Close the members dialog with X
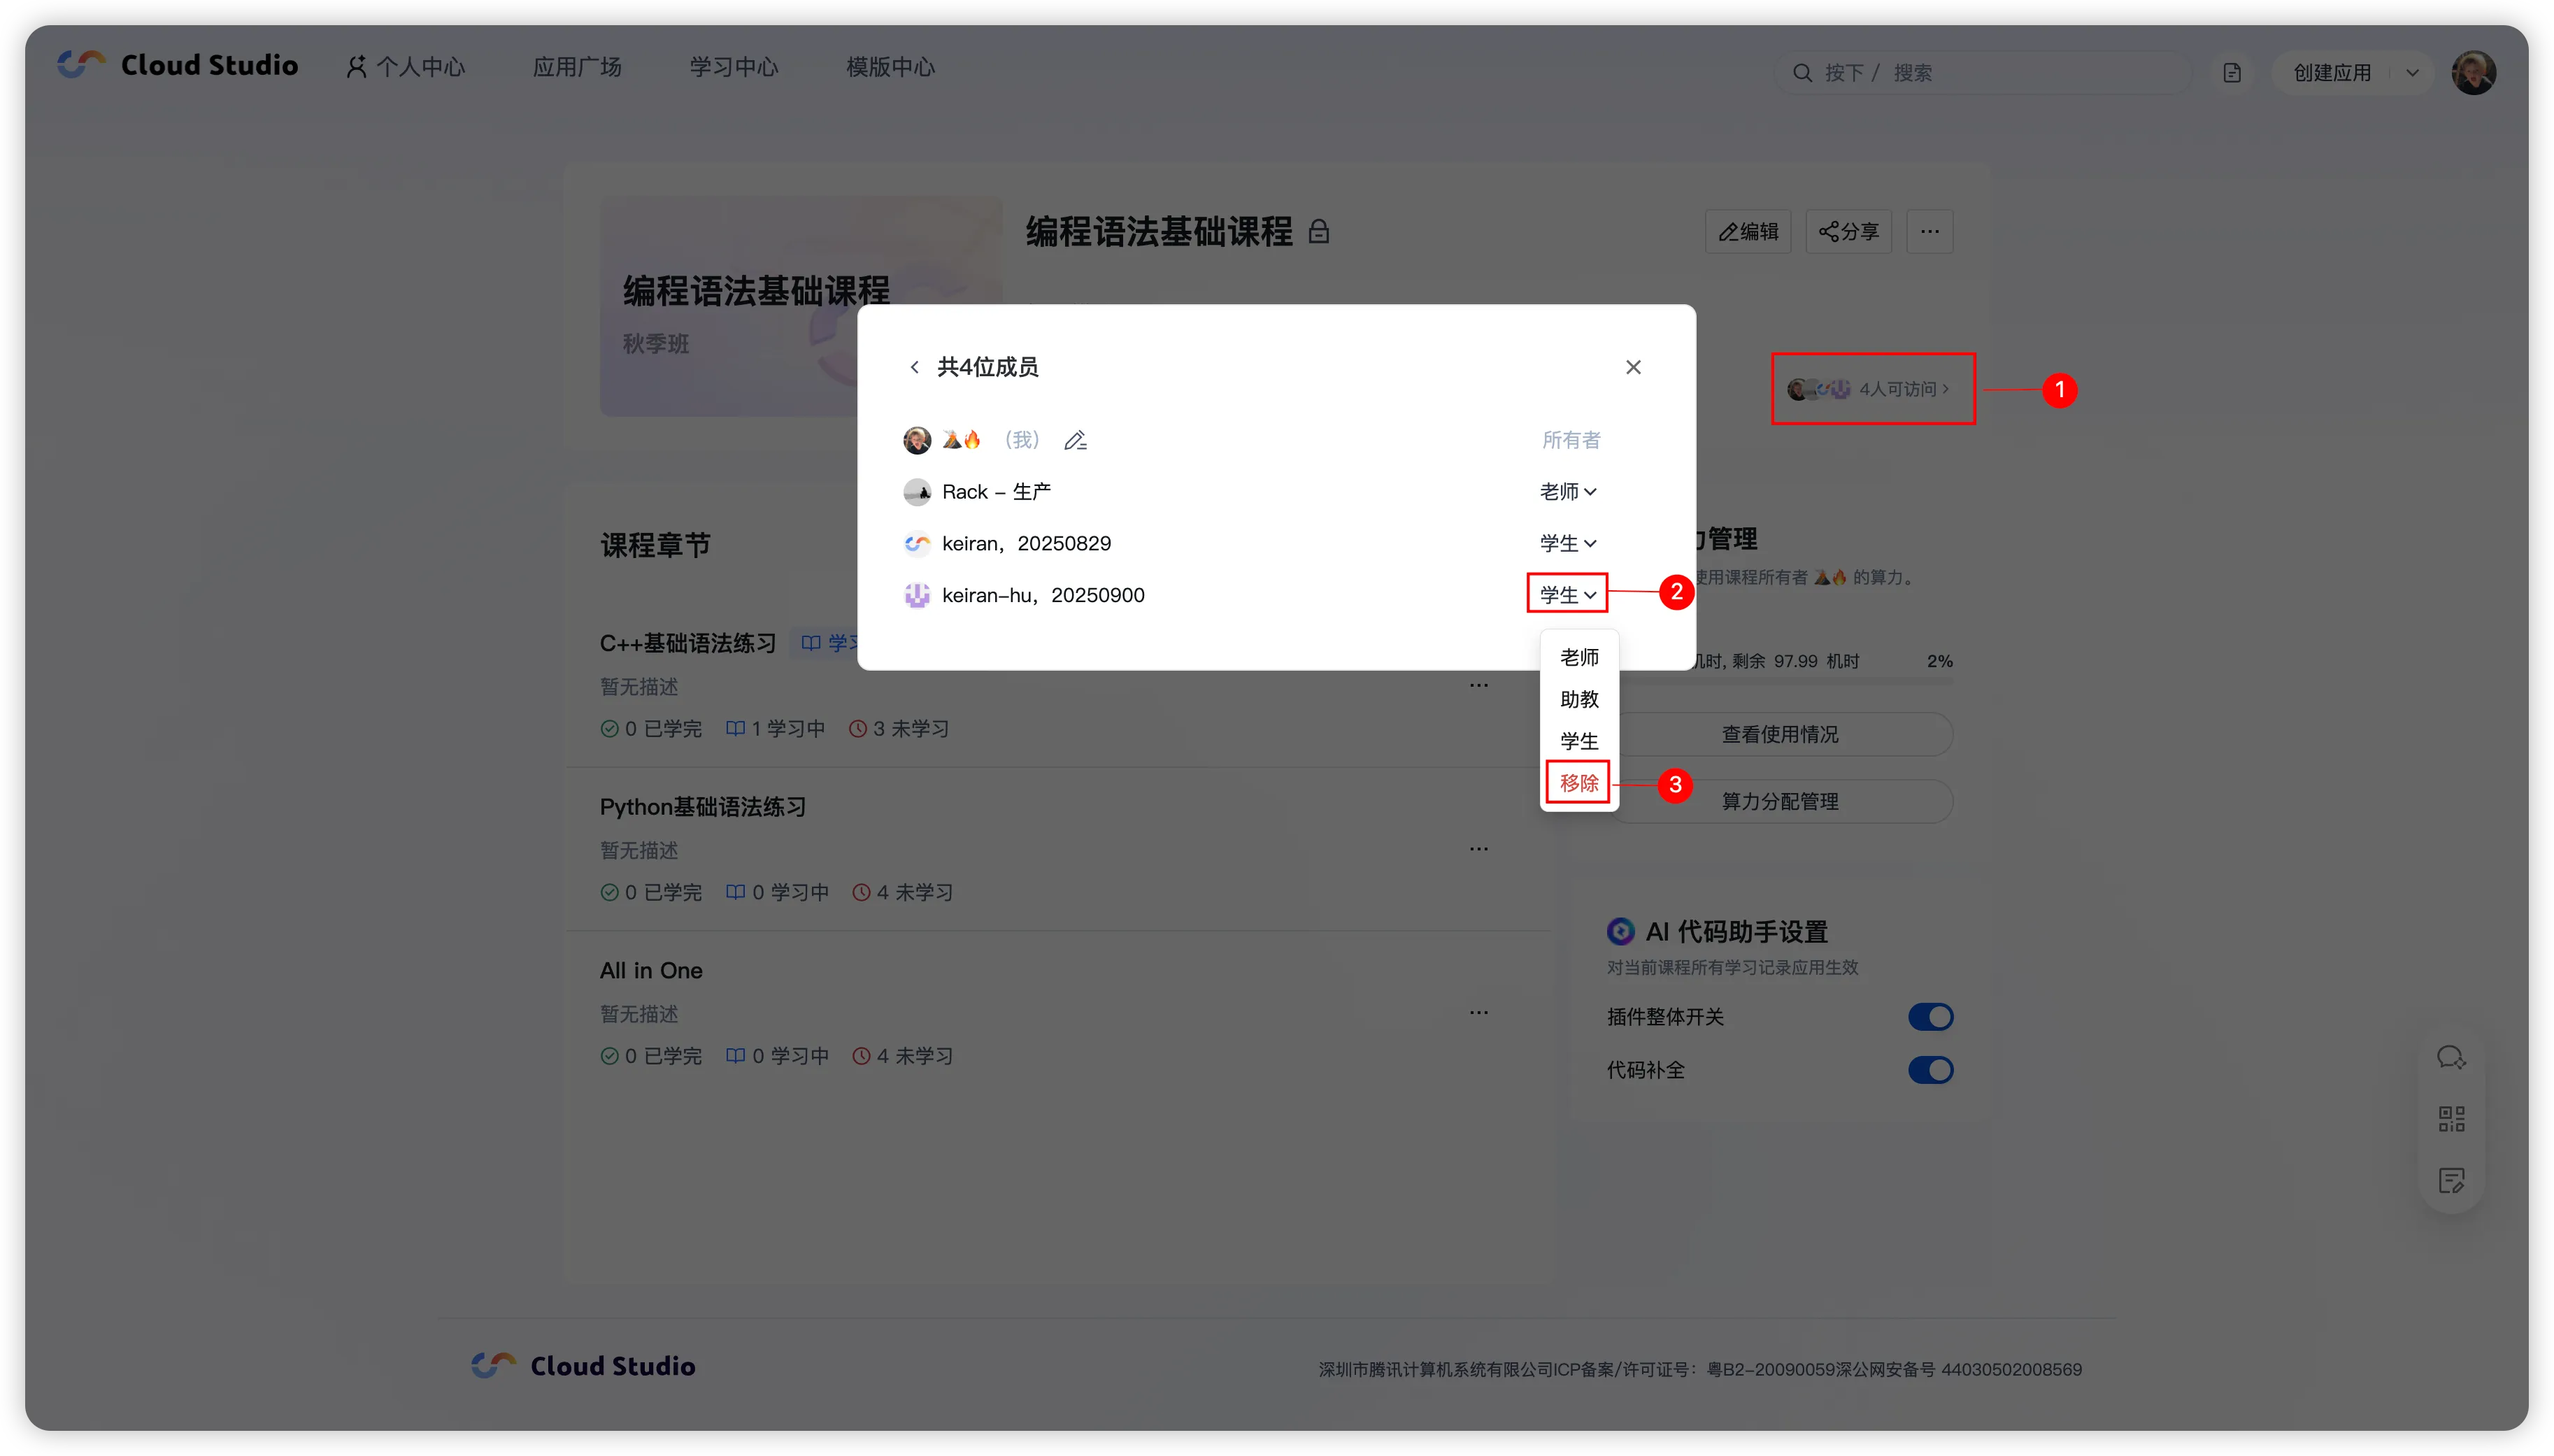This screenshot has width=2554, height=1456. [1633, 367]
